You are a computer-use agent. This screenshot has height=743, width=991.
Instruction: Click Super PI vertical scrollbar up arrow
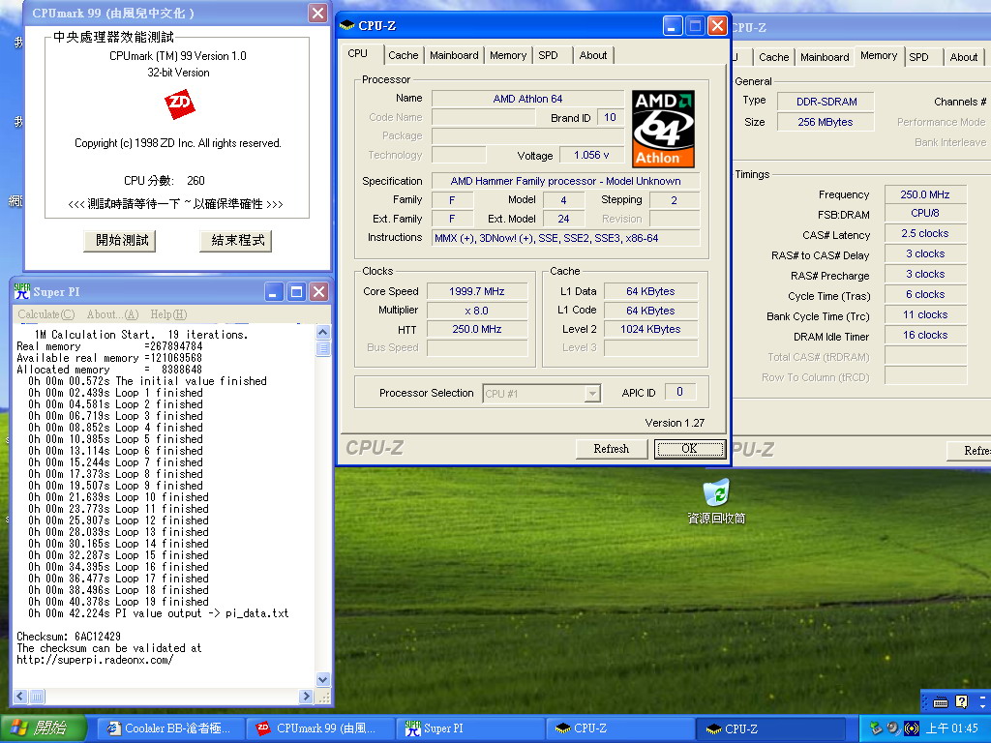(x=323, y=332)
